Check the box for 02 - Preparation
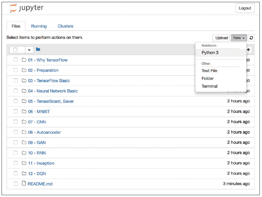This screenshot has width=262, height=197. [x=16, y=70]
